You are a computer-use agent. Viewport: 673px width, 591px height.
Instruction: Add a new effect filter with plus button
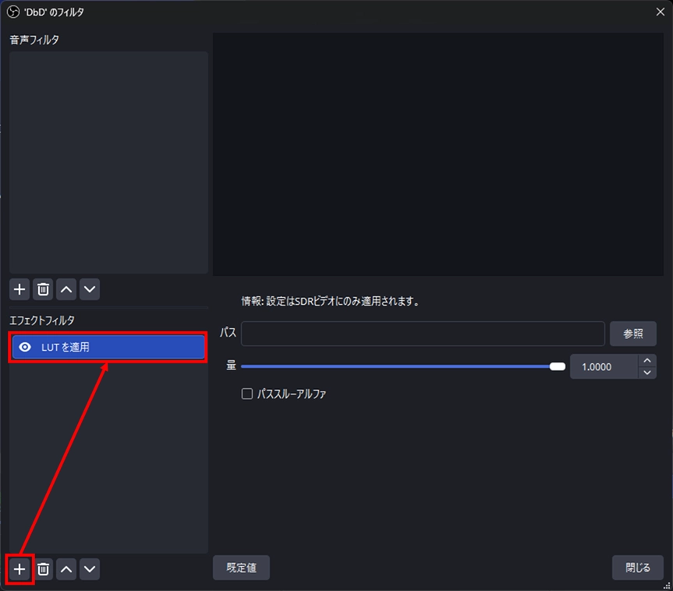pyautogui.click(x=20, y=569)
